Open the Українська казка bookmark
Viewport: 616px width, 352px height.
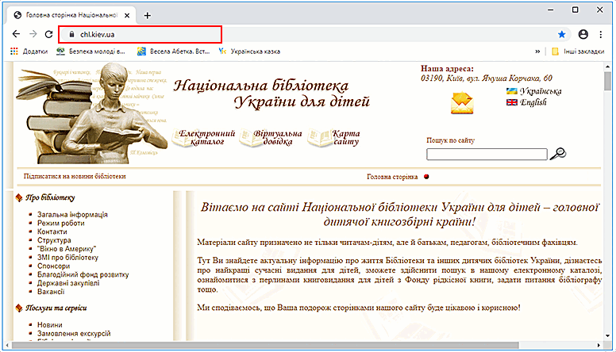pos(249,52)
